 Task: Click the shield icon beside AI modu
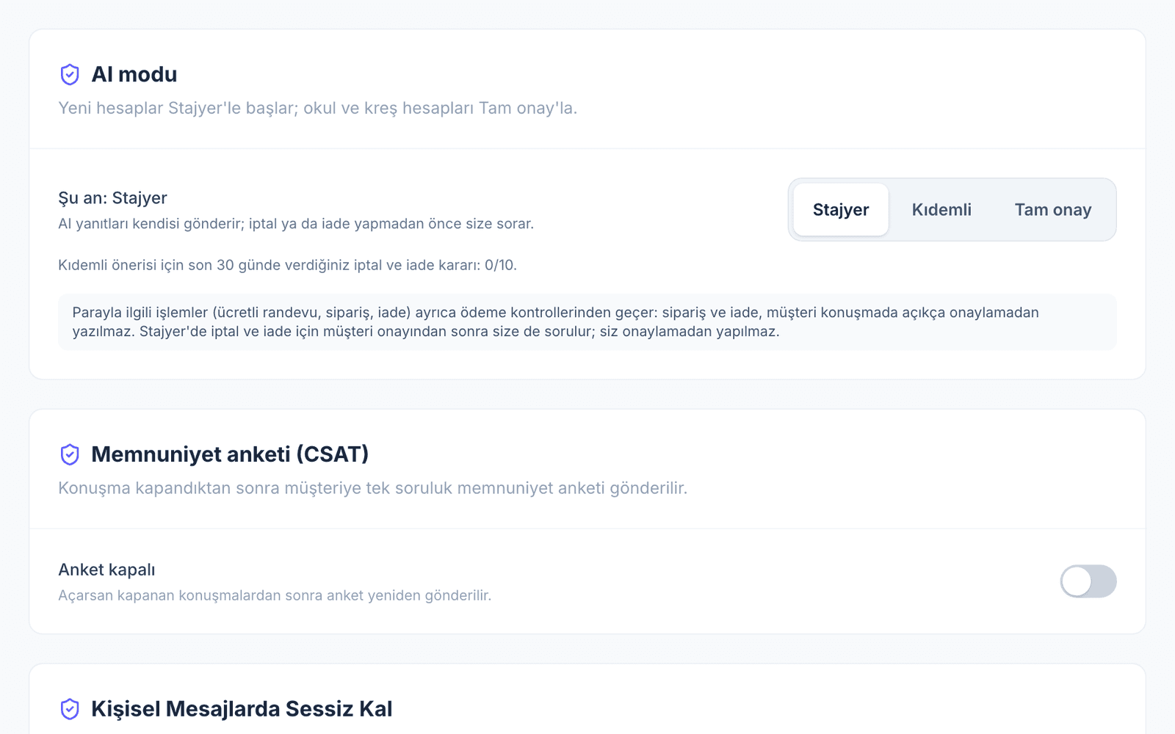click(x=70, y=74)
